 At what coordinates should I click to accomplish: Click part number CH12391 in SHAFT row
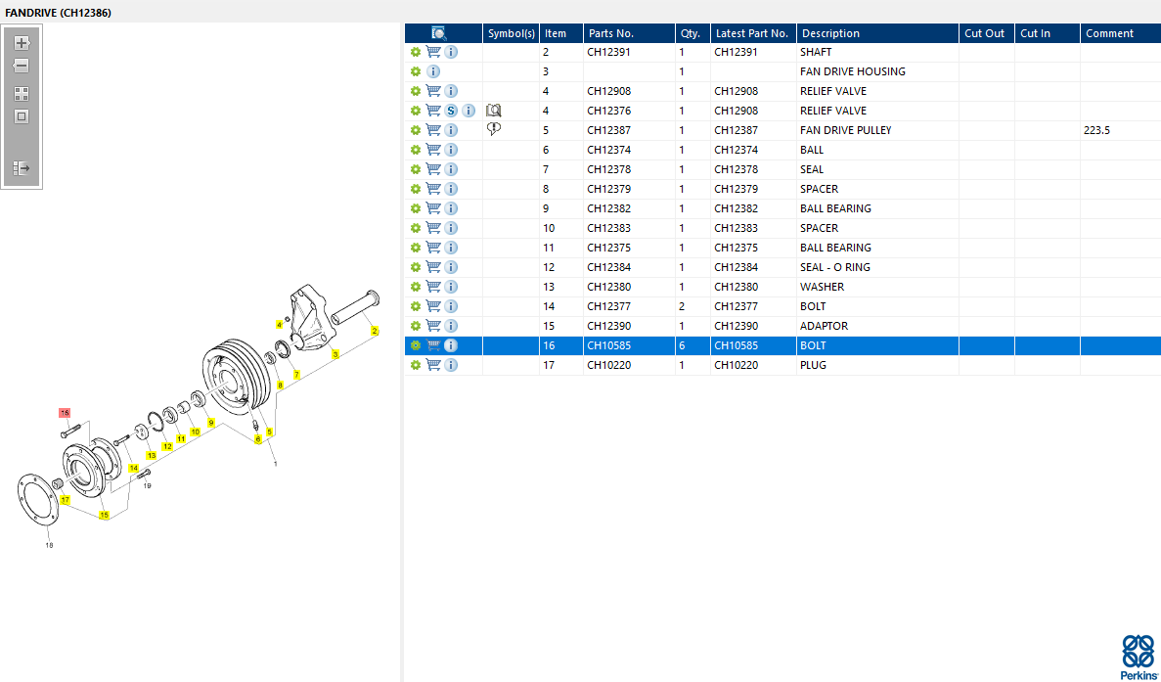(x=608, y=52)
